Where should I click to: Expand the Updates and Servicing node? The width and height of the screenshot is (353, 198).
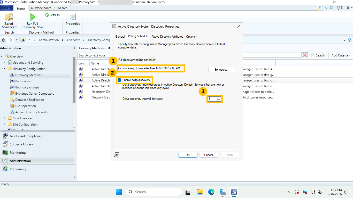click(4, 62)
